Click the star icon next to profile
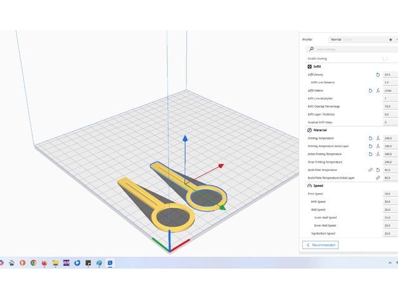 [x=390, y=39]
